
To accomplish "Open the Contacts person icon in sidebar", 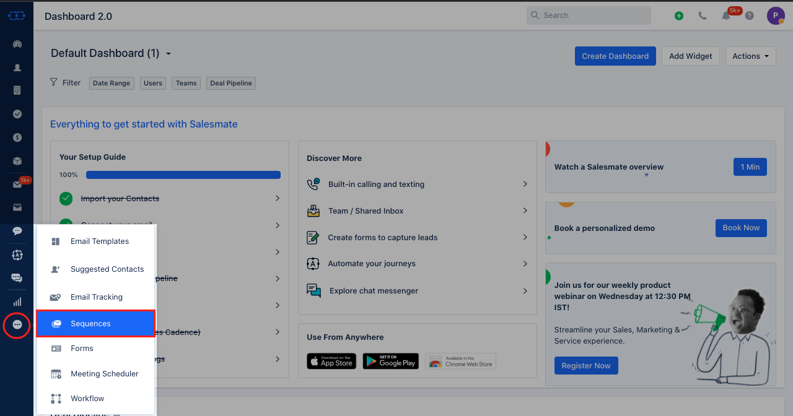I will click(x=17, y=67).
